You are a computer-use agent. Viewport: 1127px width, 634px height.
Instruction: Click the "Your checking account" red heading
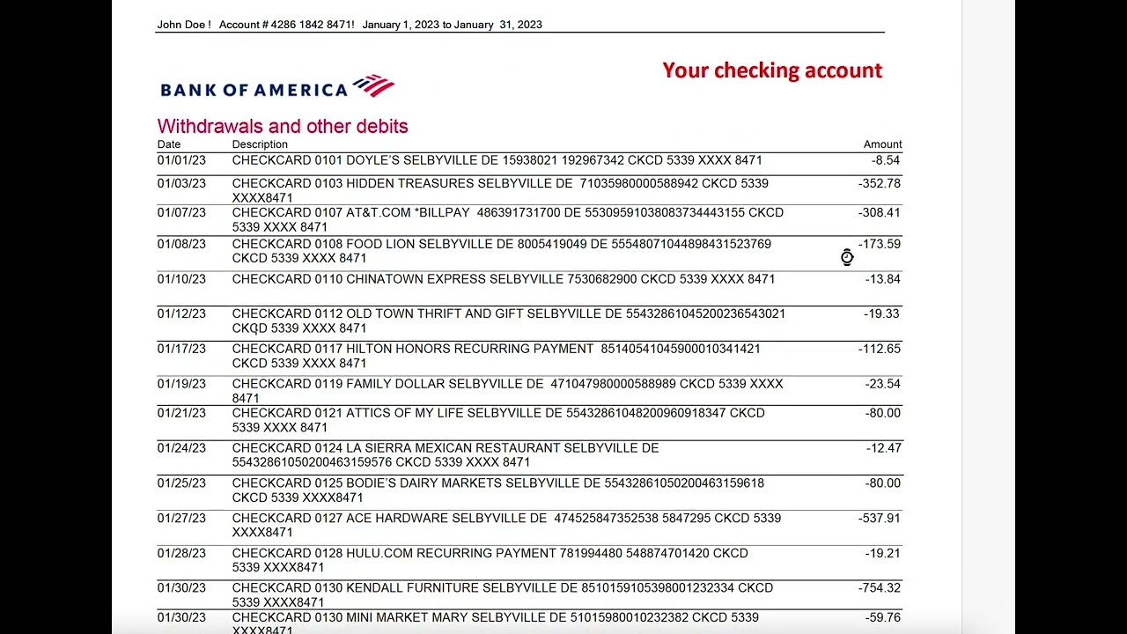click(x=772, y=70)
